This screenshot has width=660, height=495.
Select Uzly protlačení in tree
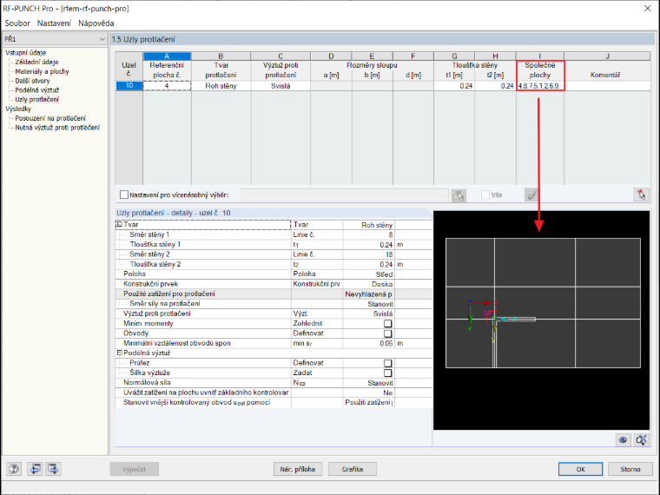pos(37,99)
